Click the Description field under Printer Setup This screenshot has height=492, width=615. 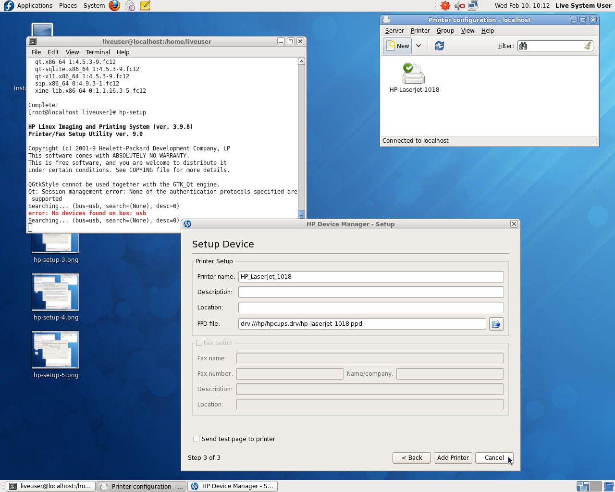pos(370,292)
